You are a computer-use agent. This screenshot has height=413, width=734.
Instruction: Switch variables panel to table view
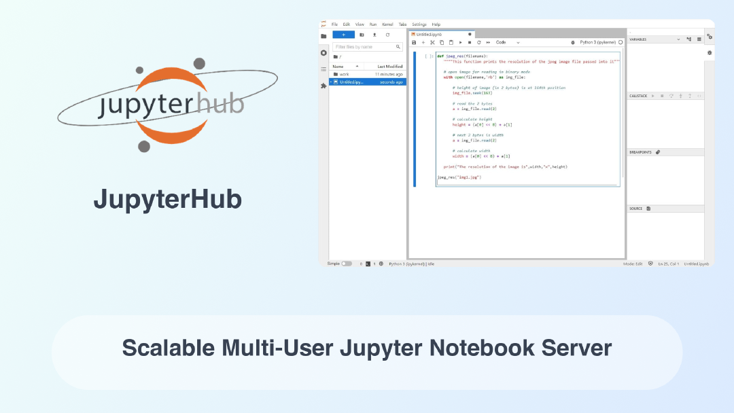pos(699,39)
